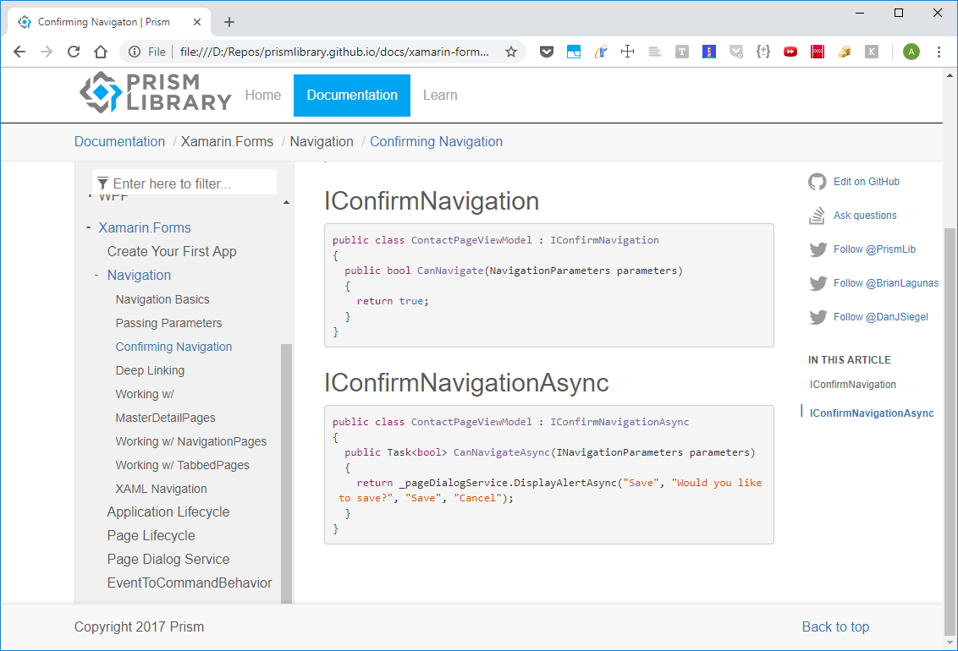Image resolution: width=958 pixels, height=651 pixels.
Task: Open the Learn nav item
Action: (x=440, y=96)
